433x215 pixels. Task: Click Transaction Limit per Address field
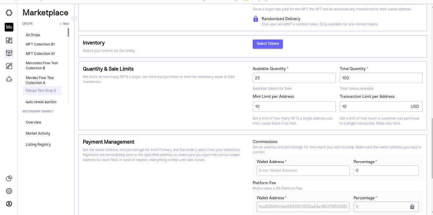click(381, 106)
